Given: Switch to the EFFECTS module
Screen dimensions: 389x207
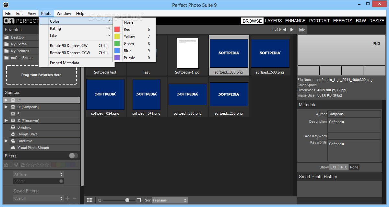Looking at the screenshot, I should pyautogui.click(x=343, y=21).
